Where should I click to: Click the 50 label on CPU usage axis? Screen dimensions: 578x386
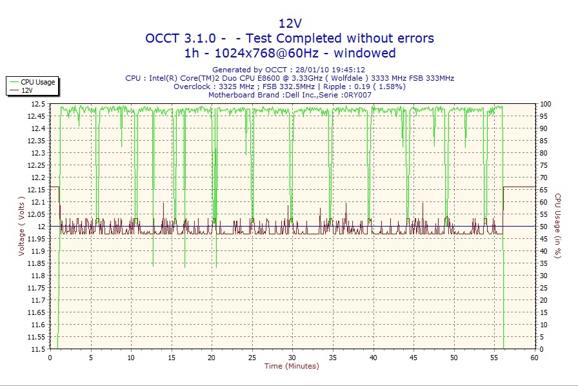click(544, 227)
